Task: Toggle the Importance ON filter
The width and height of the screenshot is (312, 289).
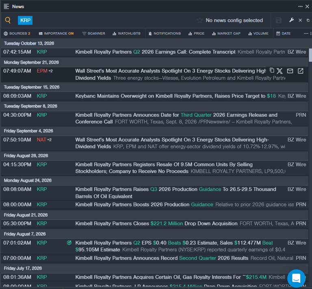Action: pos(56,33)
